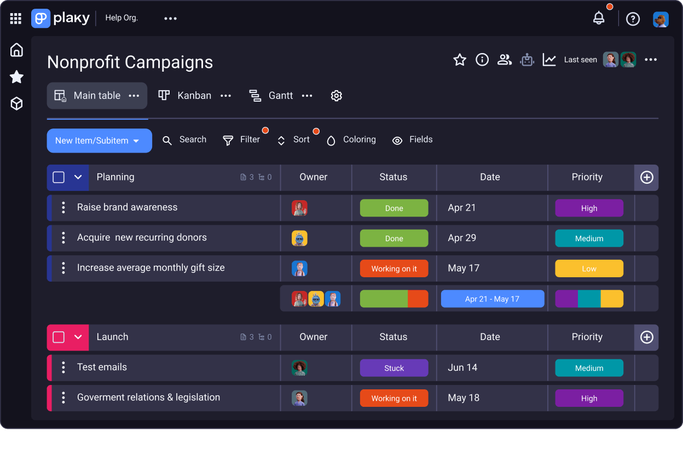The height and width of the screenshot is (473, 683).
Task: Switch to the Kanban view
Action: (187, 96)
